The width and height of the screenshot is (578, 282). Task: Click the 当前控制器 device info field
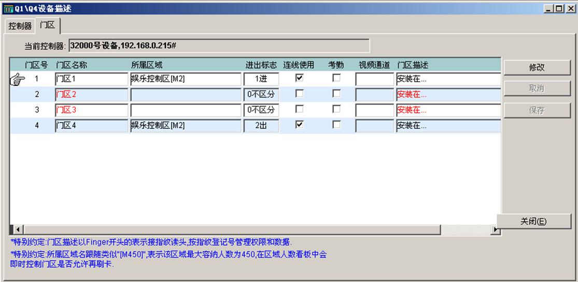(x=219, y=46)
